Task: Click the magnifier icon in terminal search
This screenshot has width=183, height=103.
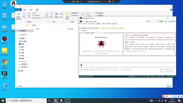Action: coord(159,21)
